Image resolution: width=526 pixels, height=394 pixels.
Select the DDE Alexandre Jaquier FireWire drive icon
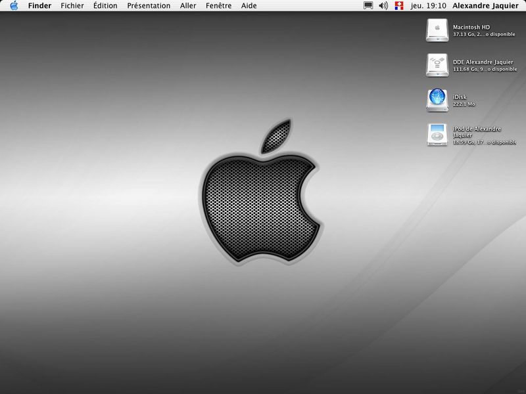pyautogui.click(x=437, y=65)
